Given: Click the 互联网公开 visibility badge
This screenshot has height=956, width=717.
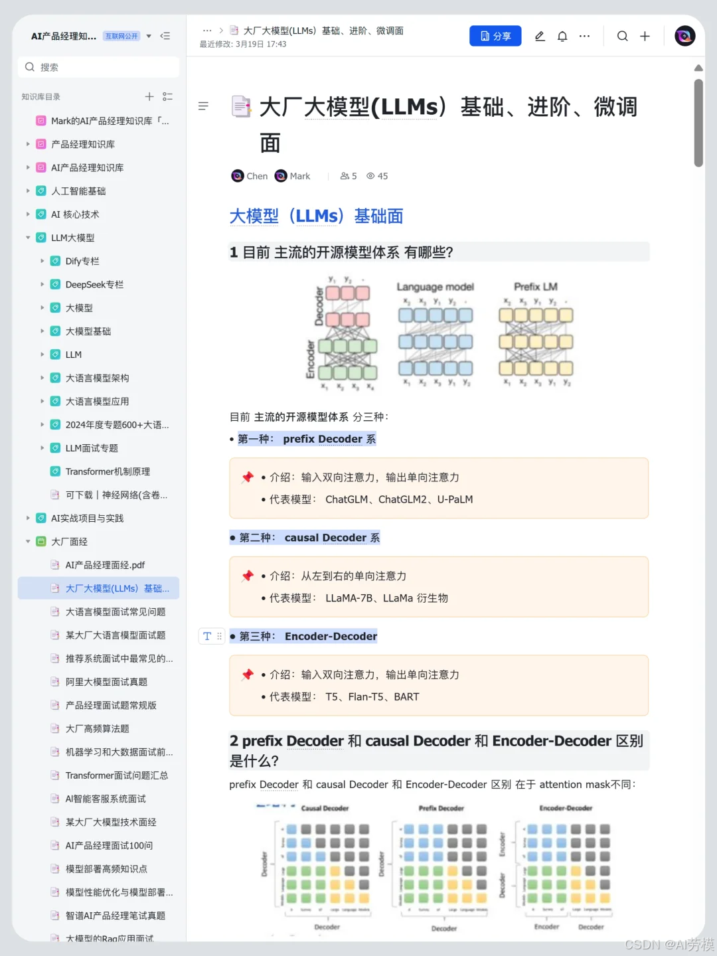Looking at the screenshot, I should (x=121, y=37).
